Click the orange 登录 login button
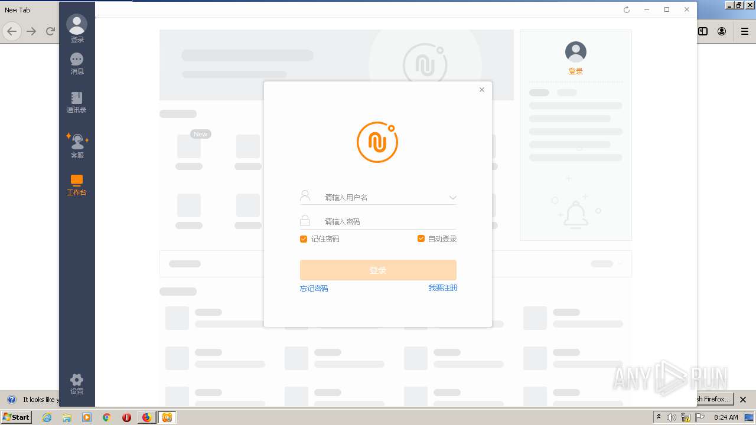 pos(378,270)
